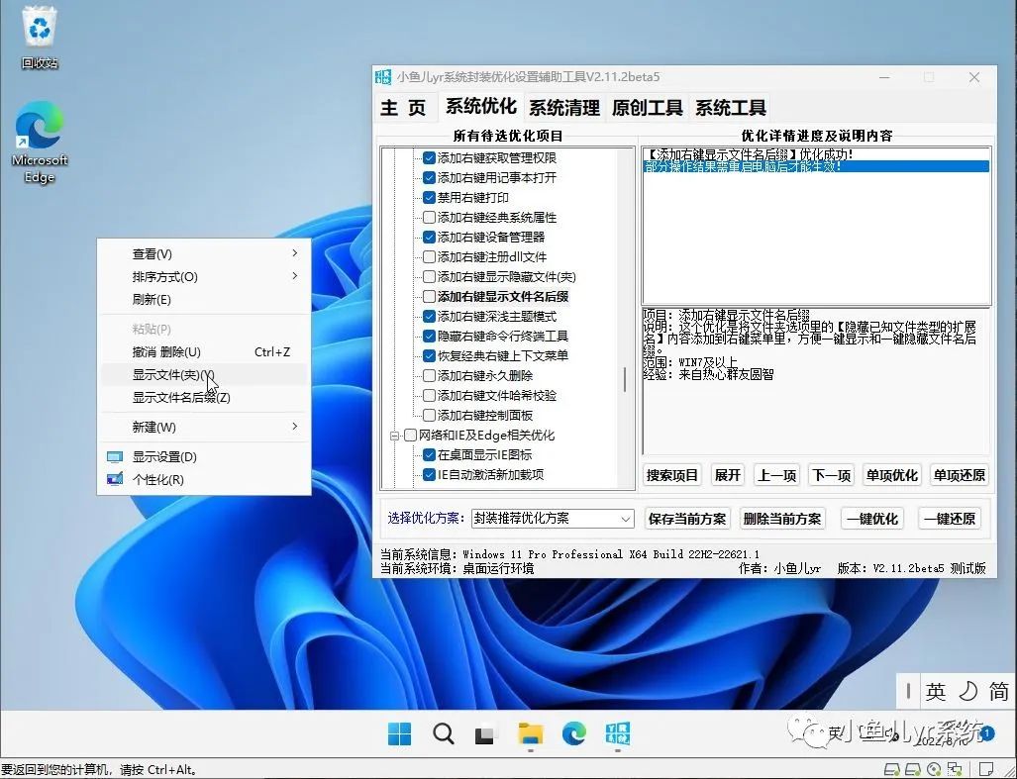1017x779 pixels.
Task: Toggle the 简 simplified Chinese IME icon
Action: [x=999, y=692]
